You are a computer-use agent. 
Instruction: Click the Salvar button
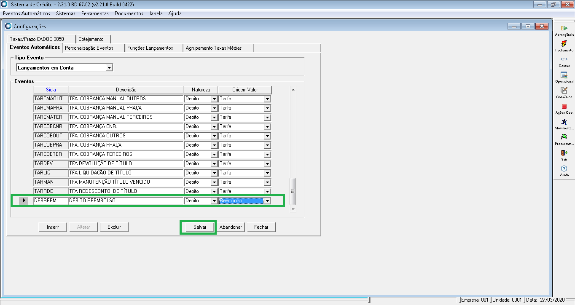[200, 227]
